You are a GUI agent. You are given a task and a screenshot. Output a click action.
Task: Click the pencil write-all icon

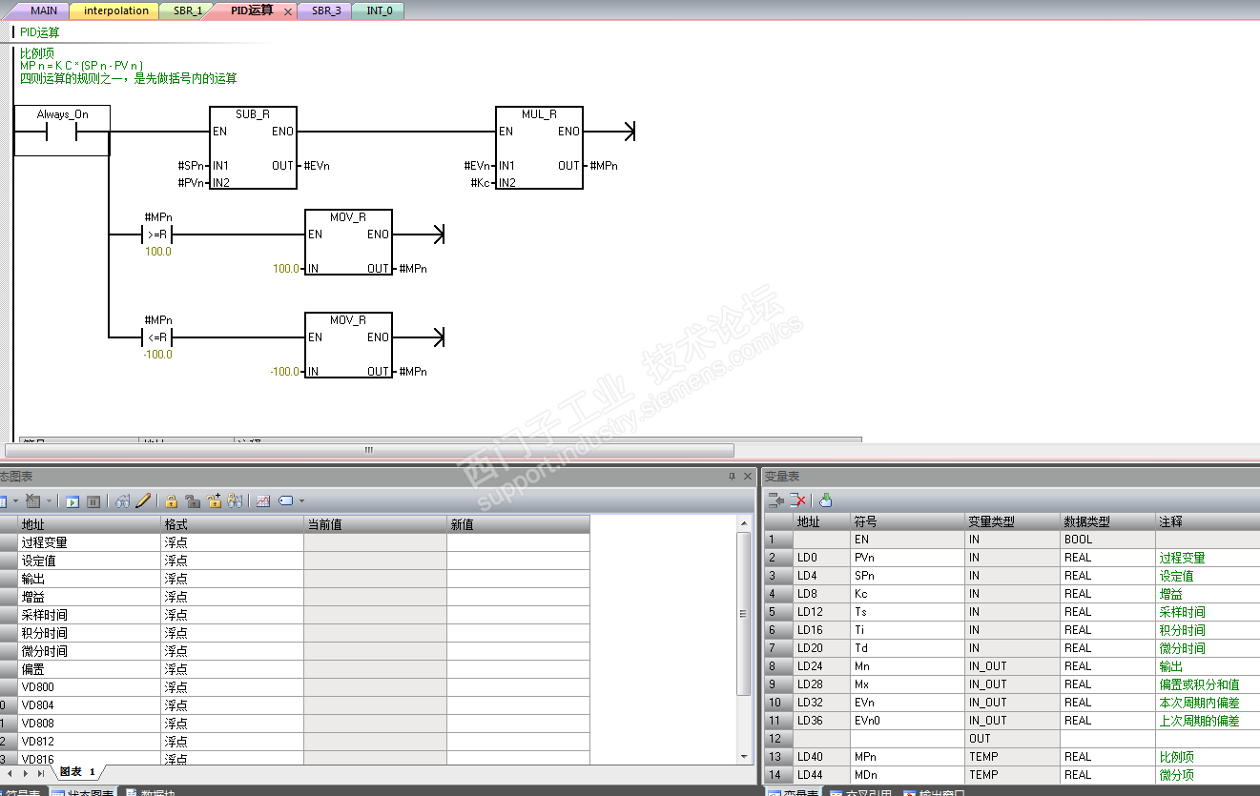click(143, 500)
